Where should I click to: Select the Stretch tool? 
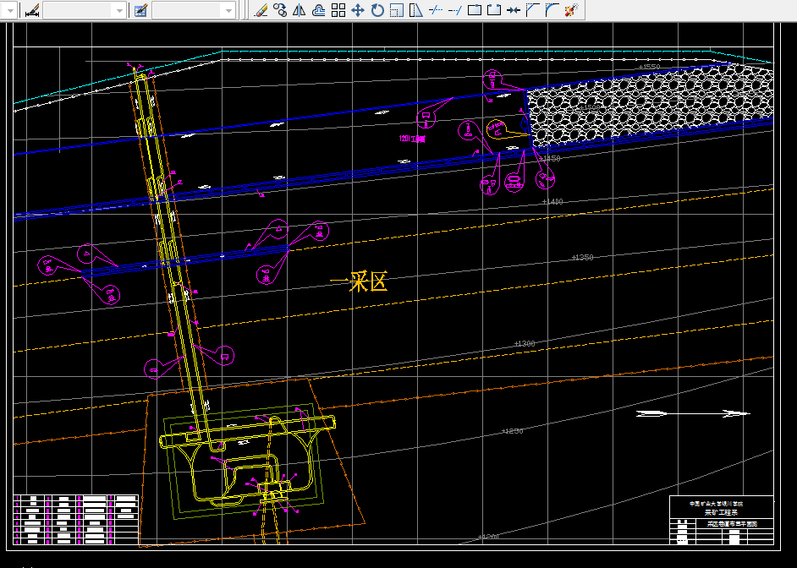[x=415, y=9]
